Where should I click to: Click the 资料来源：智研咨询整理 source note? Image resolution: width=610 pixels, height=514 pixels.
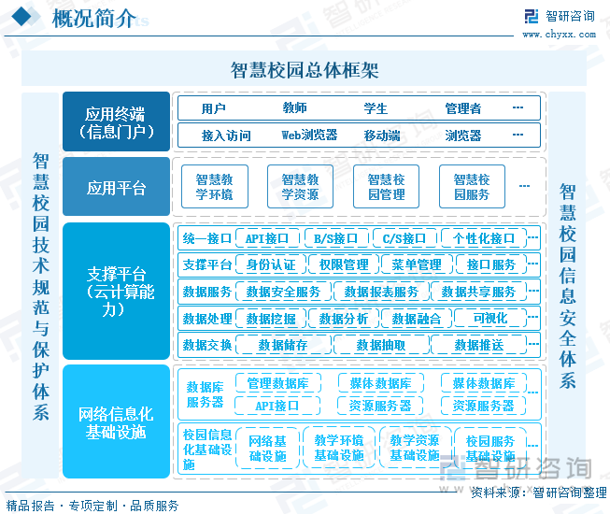[x=539, y=493]
